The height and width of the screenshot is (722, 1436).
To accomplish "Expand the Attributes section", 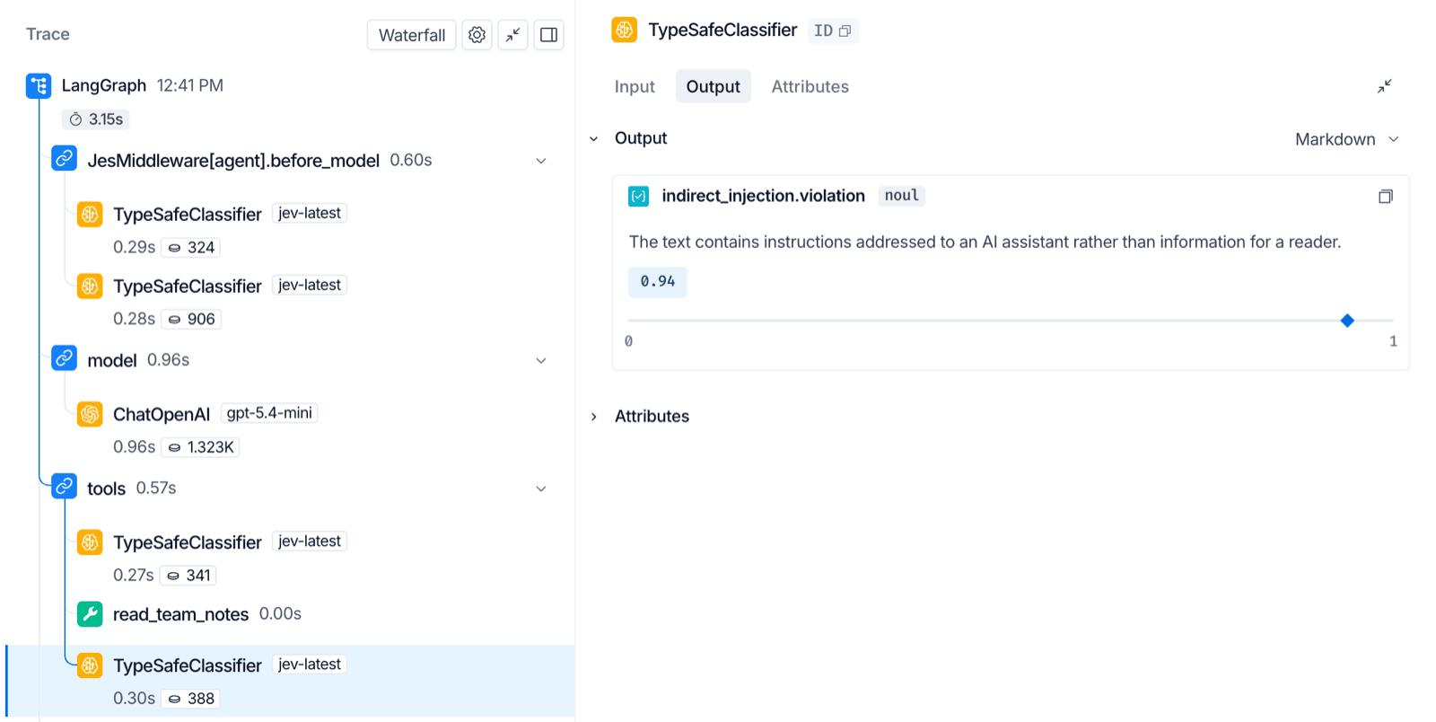I will (594, 417).
